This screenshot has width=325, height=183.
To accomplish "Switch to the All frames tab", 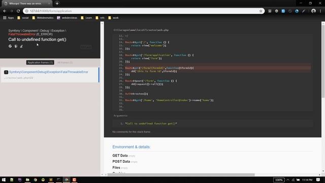I will click(x=65, y=63).
